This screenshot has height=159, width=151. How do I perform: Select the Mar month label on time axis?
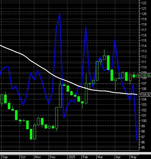pos(100,157)
